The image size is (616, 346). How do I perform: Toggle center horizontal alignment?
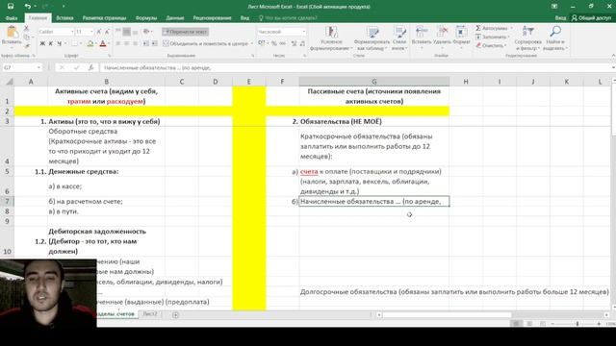[x=126, y=43]
